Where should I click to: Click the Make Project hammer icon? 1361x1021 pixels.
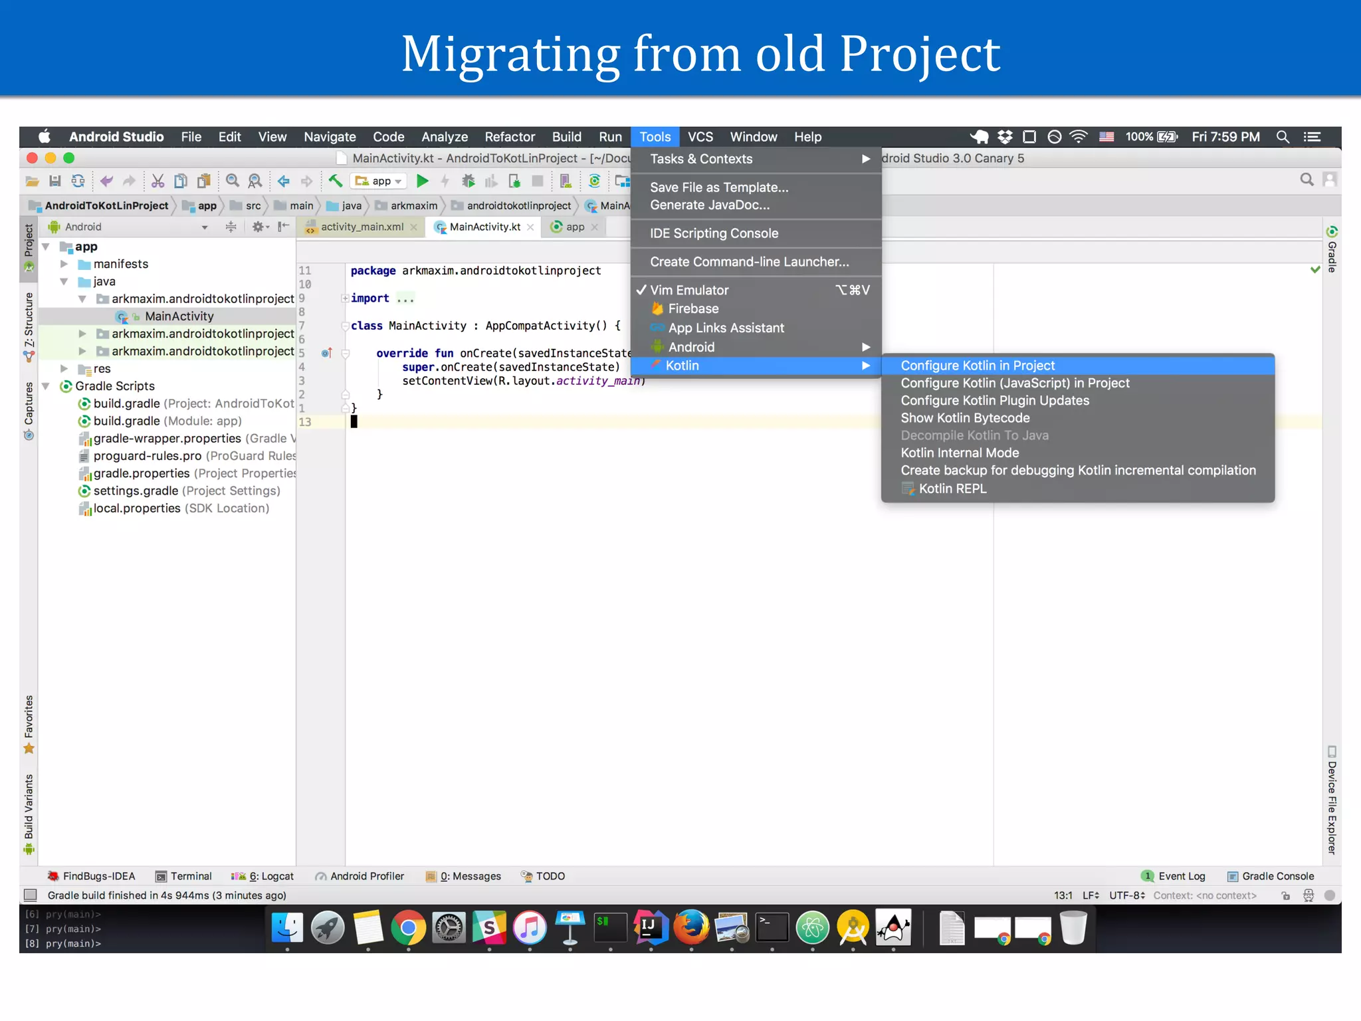click(336, 180)
